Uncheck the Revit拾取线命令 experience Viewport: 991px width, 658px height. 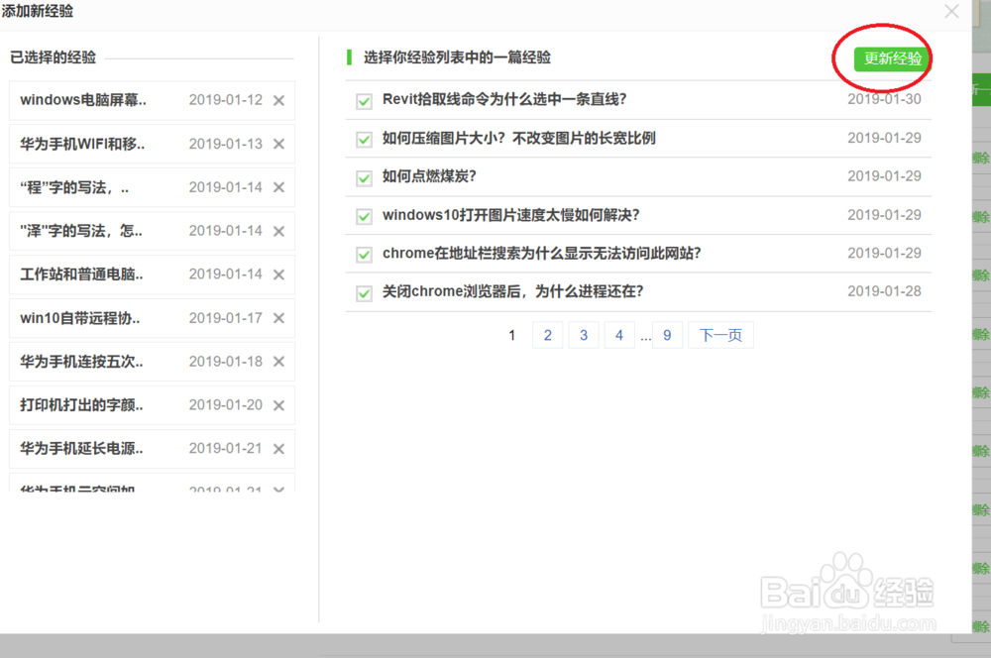click(x=364, y=100)
